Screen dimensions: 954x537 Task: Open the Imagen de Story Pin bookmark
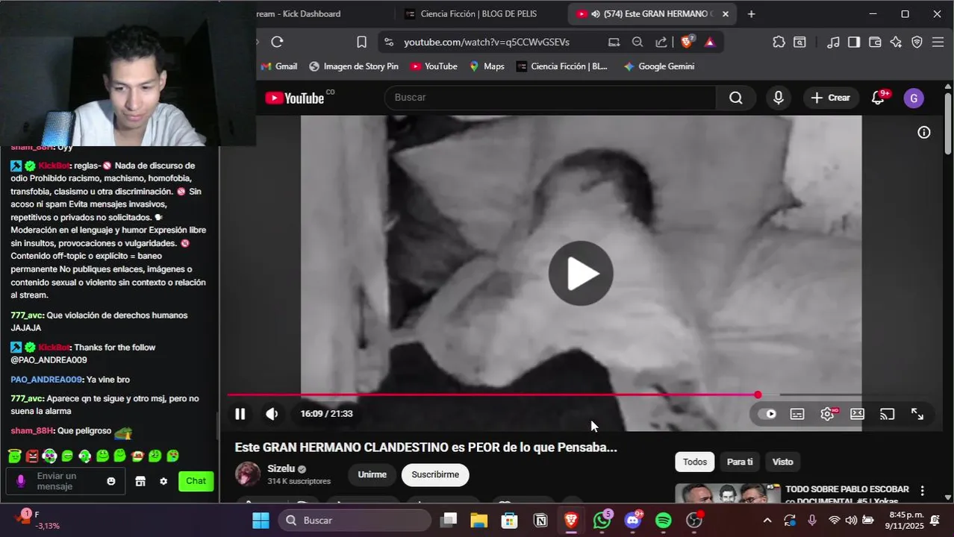pos(354,66)
